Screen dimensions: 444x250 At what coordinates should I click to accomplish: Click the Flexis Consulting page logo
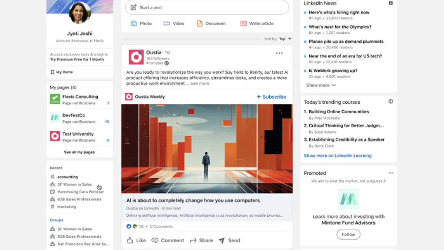(55, 99)
